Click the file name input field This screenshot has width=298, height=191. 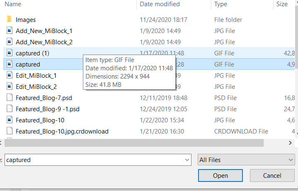94,160
